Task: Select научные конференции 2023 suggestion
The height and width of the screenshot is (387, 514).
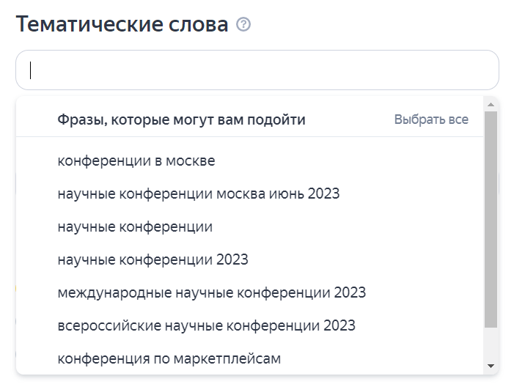Action: (153, 259)
